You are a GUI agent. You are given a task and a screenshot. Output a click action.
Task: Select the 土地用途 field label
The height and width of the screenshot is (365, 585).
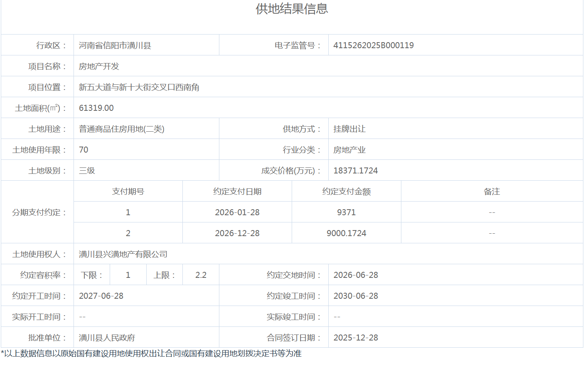tap(47, 129)
